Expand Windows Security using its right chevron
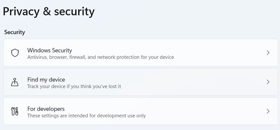 (268, 53)
